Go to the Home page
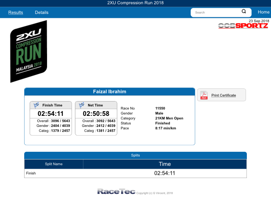Viewport: 271px width, 214px height. pyautogui.click(x=263, y=12)
